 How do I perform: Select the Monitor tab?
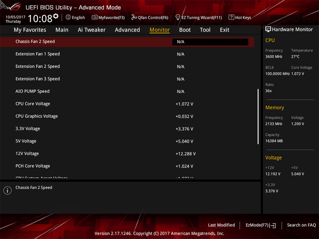tap(159, 30)
